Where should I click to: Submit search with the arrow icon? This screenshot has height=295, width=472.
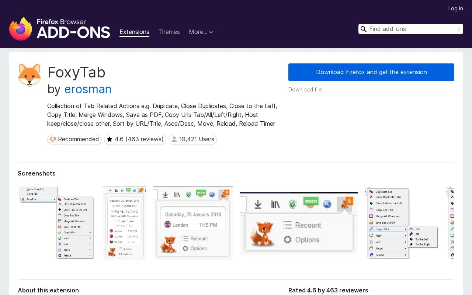click(x=458, y=29)
